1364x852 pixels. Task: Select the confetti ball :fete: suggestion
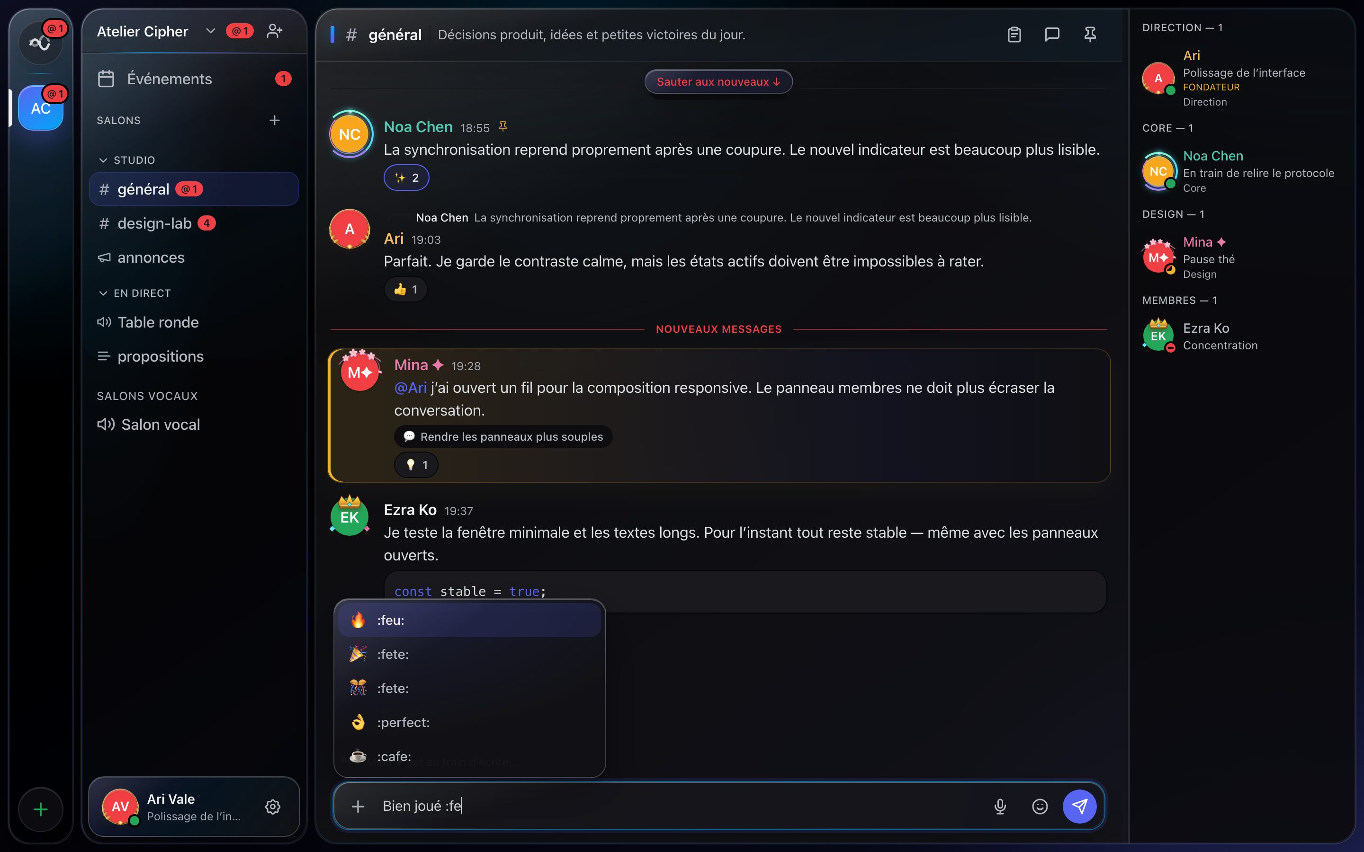pos(469,688)
